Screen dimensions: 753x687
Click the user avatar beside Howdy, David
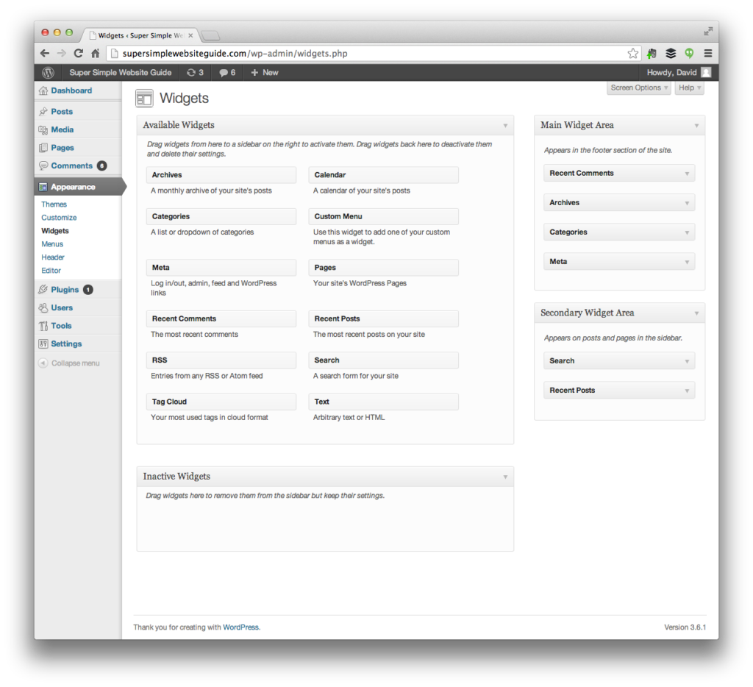point(706,73)
